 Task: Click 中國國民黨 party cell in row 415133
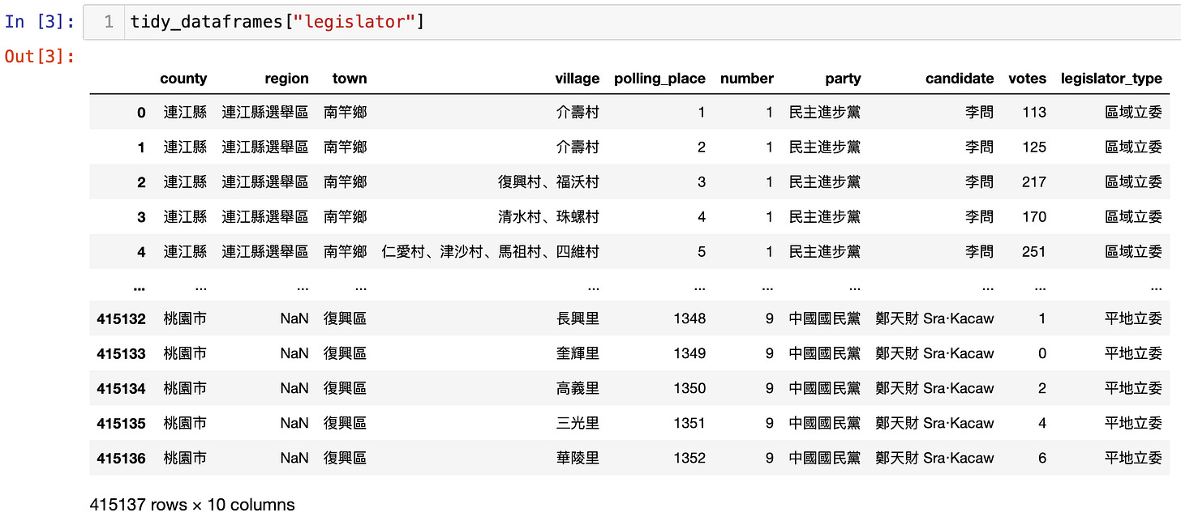coord(825,353)
